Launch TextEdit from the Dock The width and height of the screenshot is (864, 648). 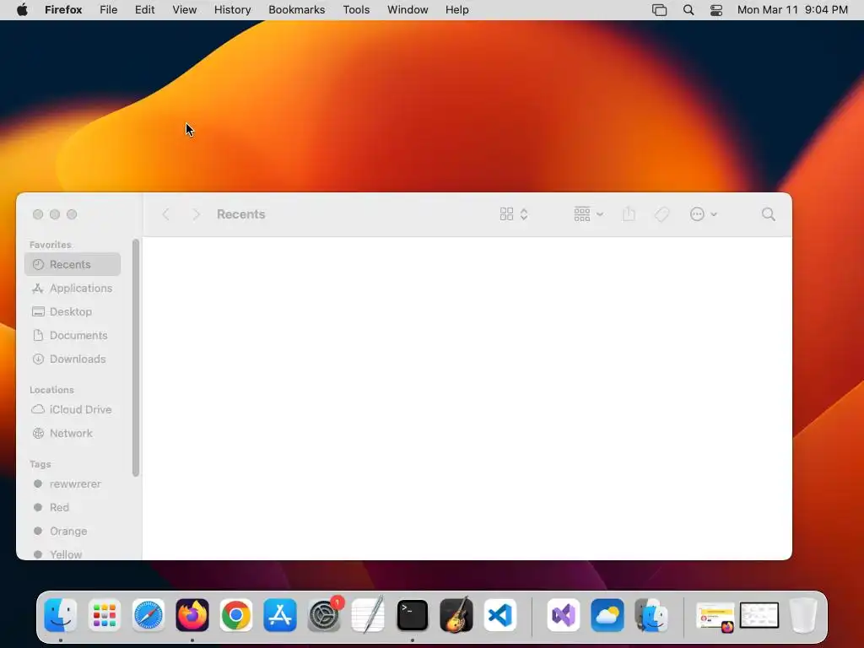(368, 615)
